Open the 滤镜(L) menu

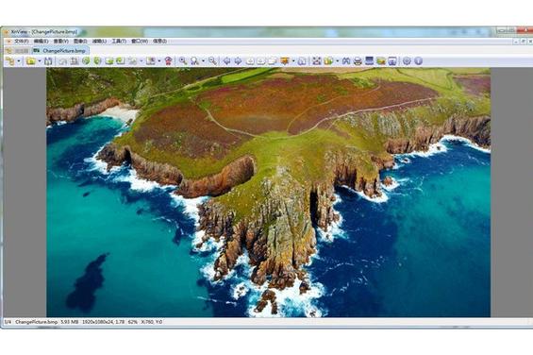click(x=99, y=42)
